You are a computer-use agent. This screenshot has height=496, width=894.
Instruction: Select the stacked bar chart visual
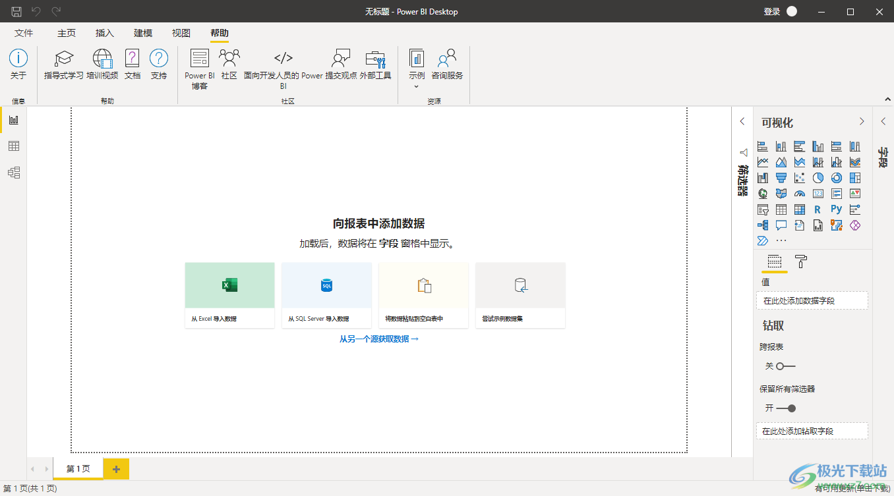(x=763, y=146)
